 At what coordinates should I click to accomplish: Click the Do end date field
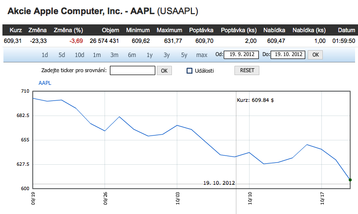(288, 55)
